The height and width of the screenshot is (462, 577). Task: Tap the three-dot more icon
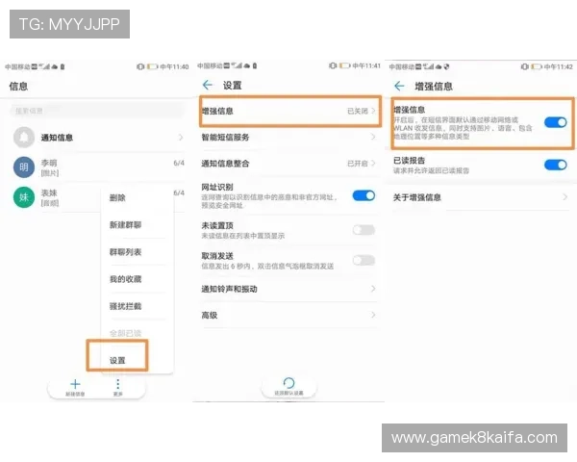pyautogui.click(x=117, y=384)
